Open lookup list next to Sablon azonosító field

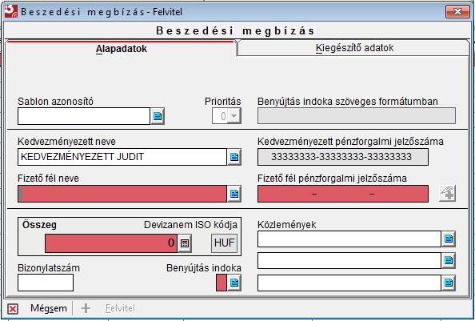coord(158,116)
